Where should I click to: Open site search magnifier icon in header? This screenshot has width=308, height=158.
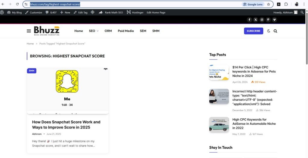[x=276, y=31]
